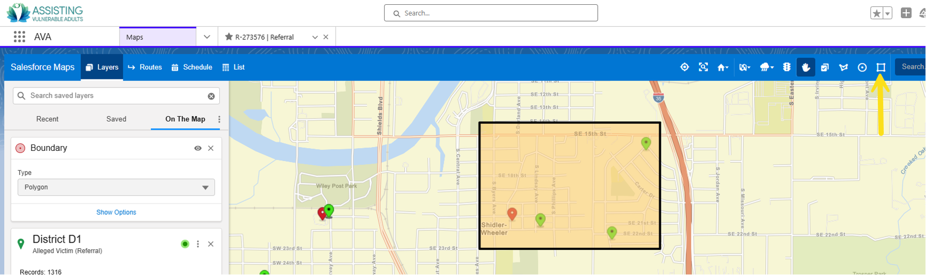Click the orange marker near Shidler-Wheeler
This screenshot has height=275, width=926.
click(512, 214)
